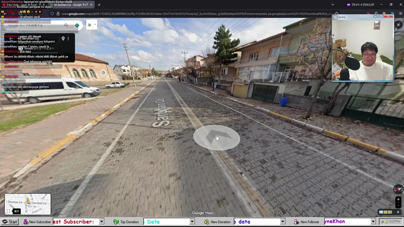Click the chat message 'sen derinkuyuya gittinmi'
Viewport: 404px width, 227px height.
pos(33,87)
